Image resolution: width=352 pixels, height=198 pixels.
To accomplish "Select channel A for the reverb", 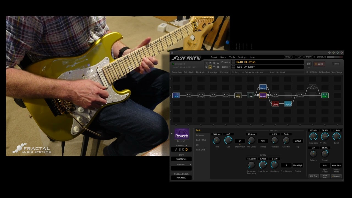I will [177, 150].
